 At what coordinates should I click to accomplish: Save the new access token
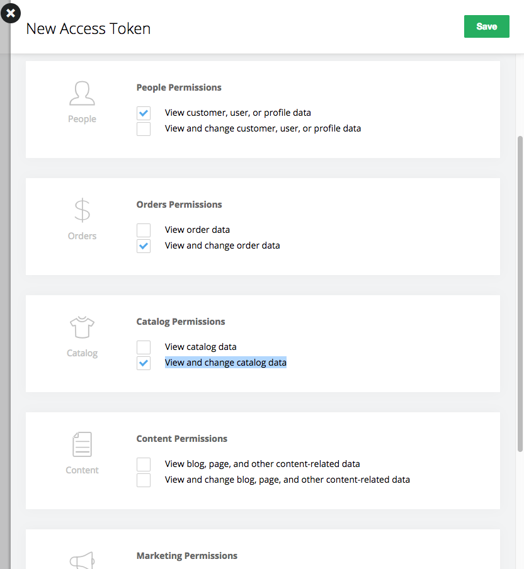click(x=487, y=26)
